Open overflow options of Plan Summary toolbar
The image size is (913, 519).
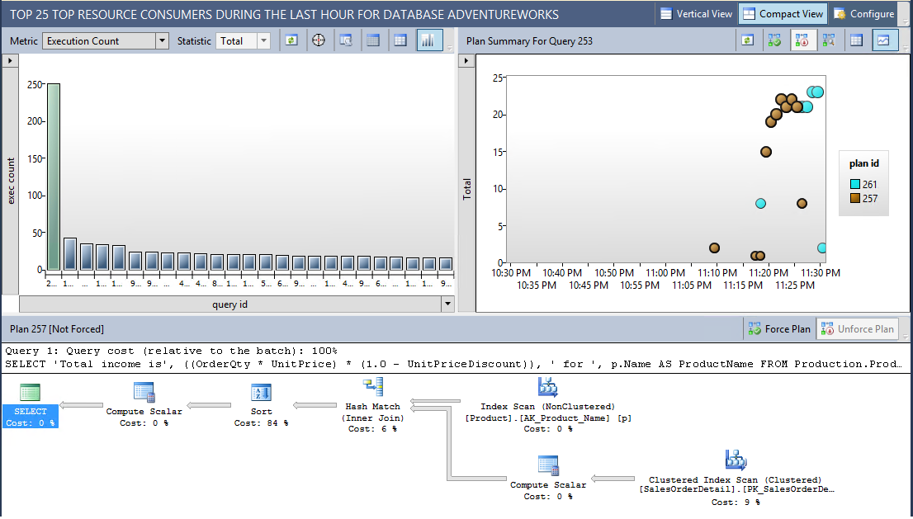905,46
